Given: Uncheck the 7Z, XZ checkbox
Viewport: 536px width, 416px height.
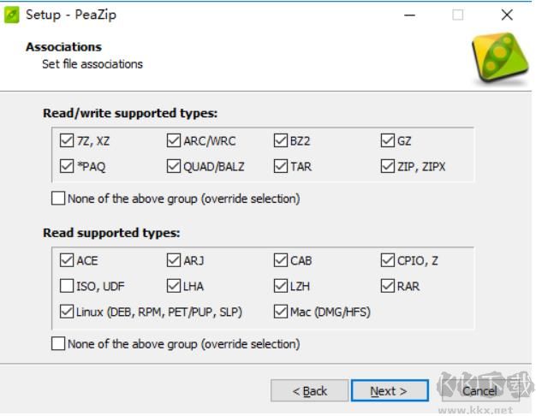Looking at the screenshot, I should click(67, 141).
